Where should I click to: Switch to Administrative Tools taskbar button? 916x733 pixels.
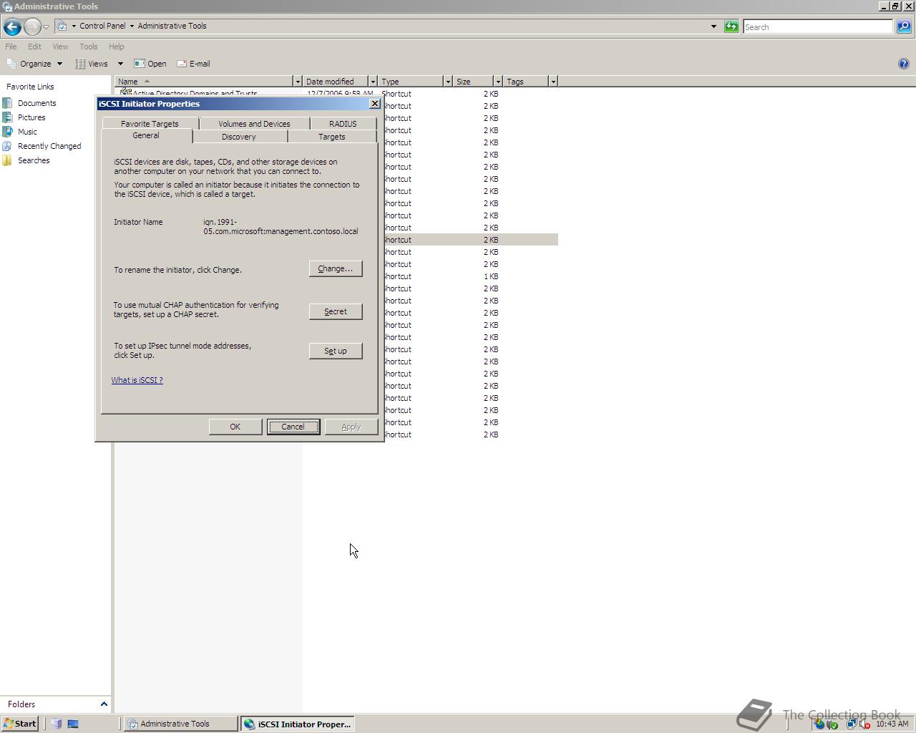pyautogui.click(x=181, y=724)
